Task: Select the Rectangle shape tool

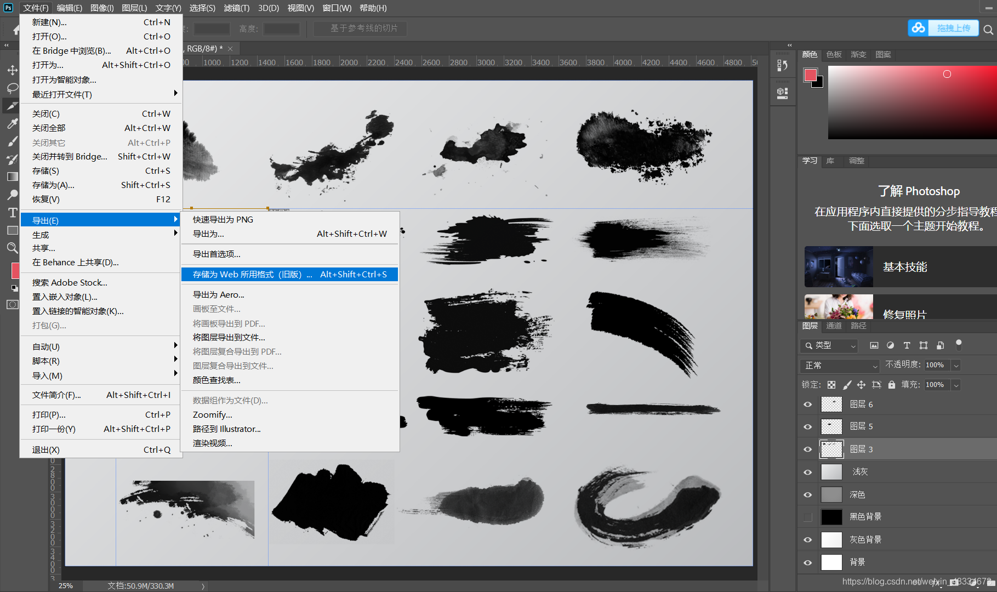Action: [x=12, y=230]
